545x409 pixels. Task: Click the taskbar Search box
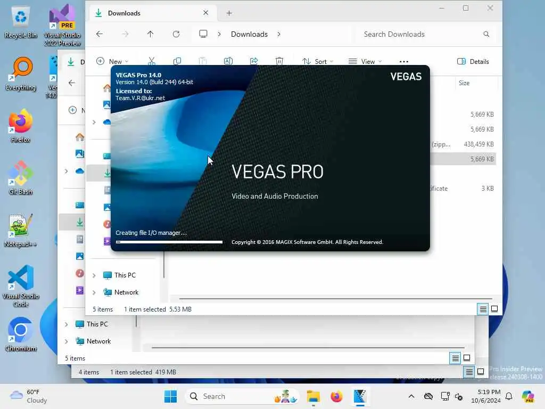243,396
